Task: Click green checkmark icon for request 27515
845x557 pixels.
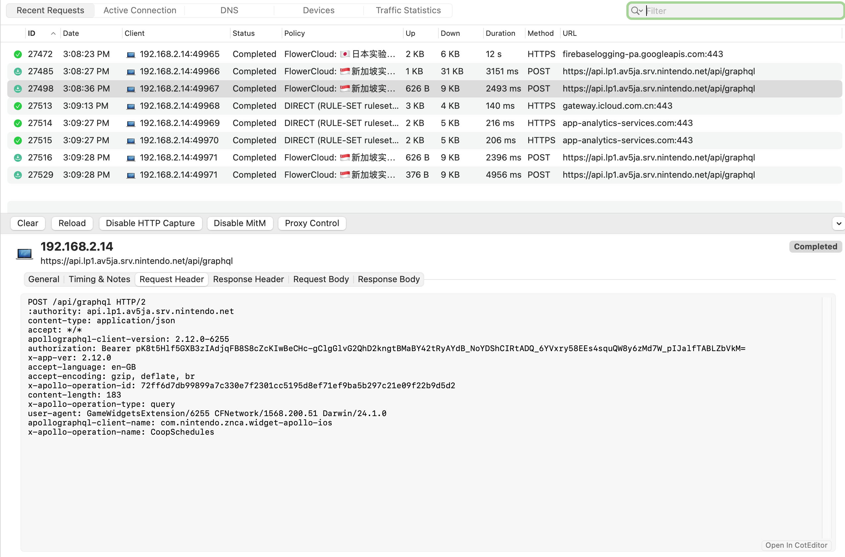Action: click(x=18, y=141)
